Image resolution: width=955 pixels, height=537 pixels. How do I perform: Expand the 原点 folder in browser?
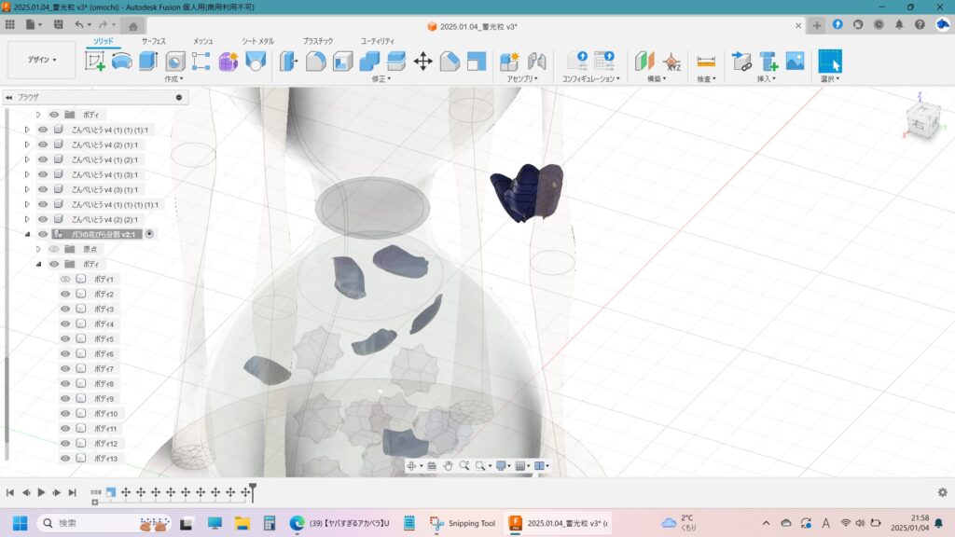(x=38, y=249)
